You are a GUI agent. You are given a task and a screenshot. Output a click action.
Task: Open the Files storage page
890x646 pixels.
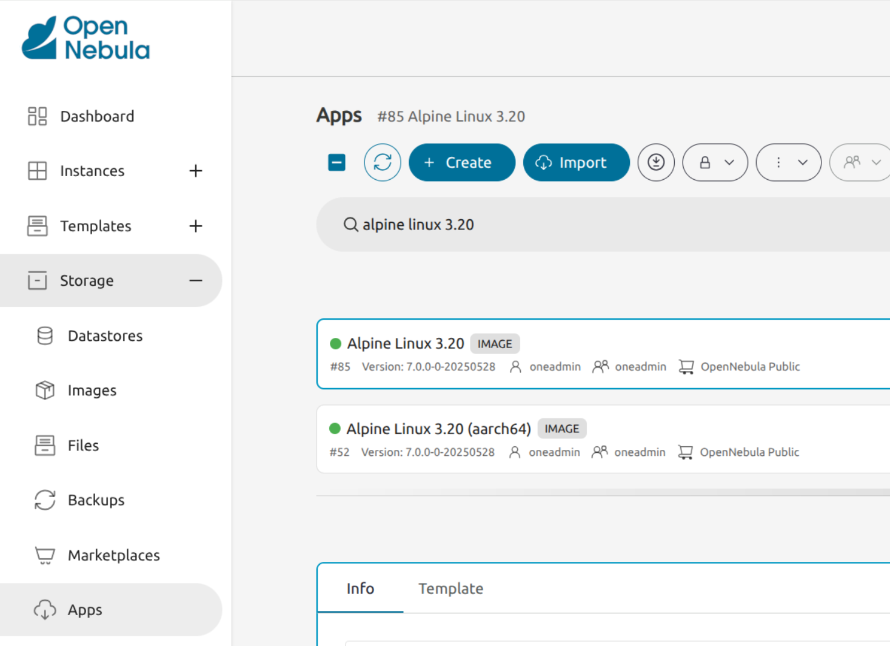[x=83, y=446]
